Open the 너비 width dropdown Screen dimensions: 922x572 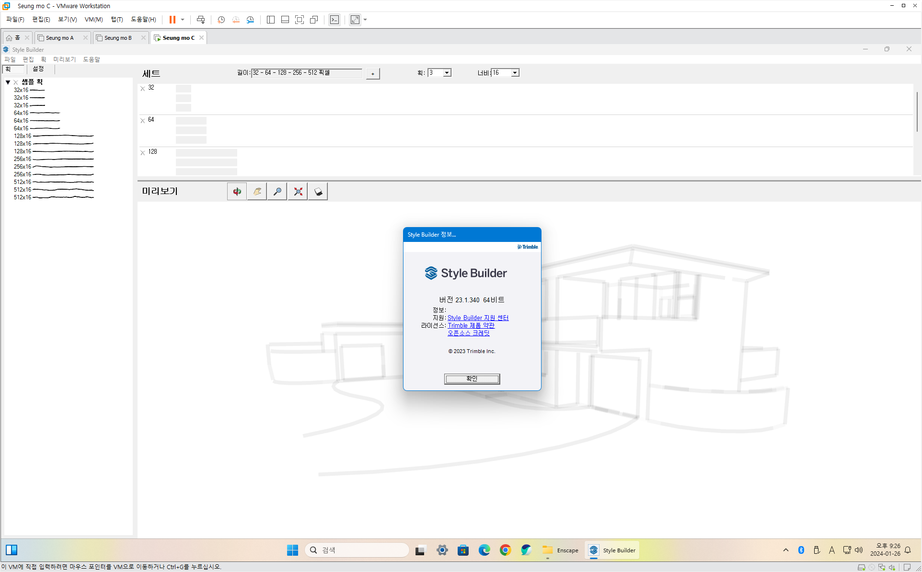pos(515,73)
